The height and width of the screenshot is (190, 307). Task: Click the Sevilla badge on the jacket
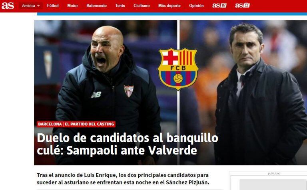[x=129, y=91]
